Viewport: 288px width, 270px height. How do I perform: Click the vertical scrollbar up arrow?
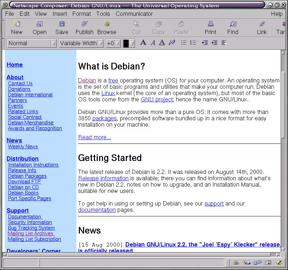pyautogui.click(x=283, y=52)
